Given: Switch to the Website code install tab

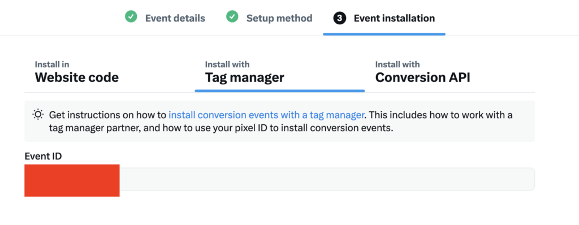Looking at the screenshot, I should tap(77, 72).
